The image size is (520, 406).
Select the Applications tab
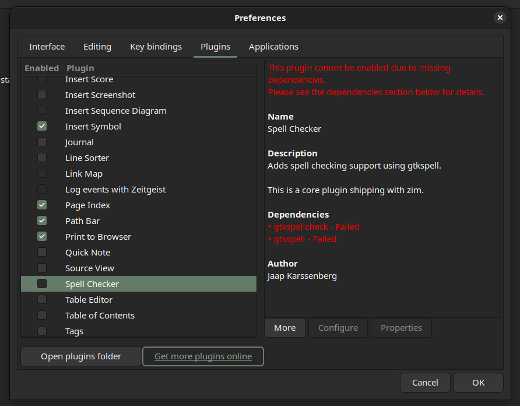pos(273,47)
